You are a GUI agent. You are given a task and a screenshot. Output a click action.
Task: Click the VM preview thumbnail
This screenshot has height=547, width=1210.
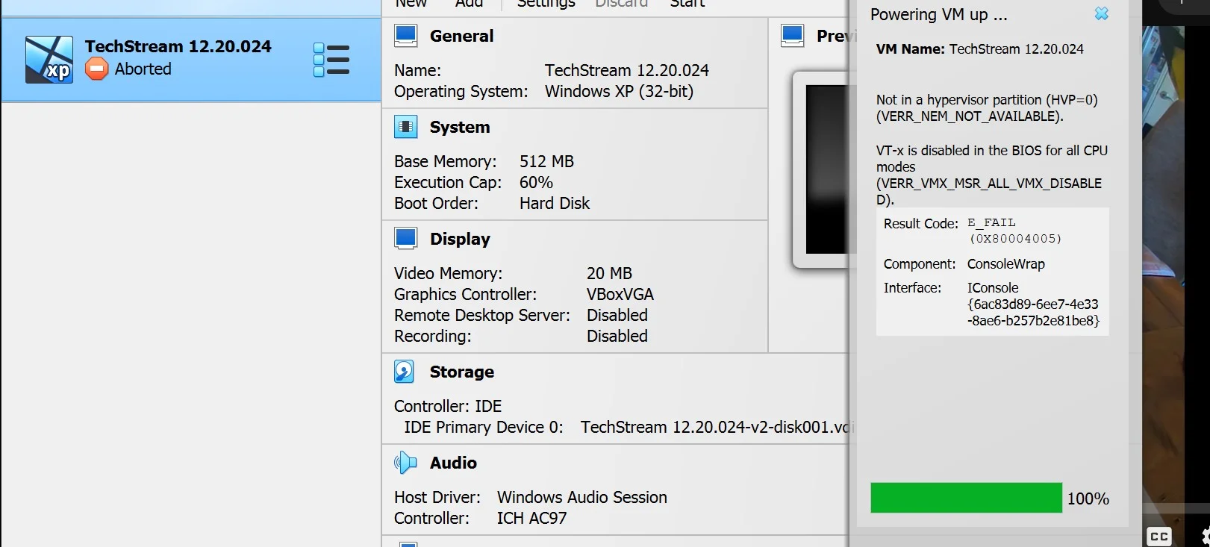(x=826, y=169)
